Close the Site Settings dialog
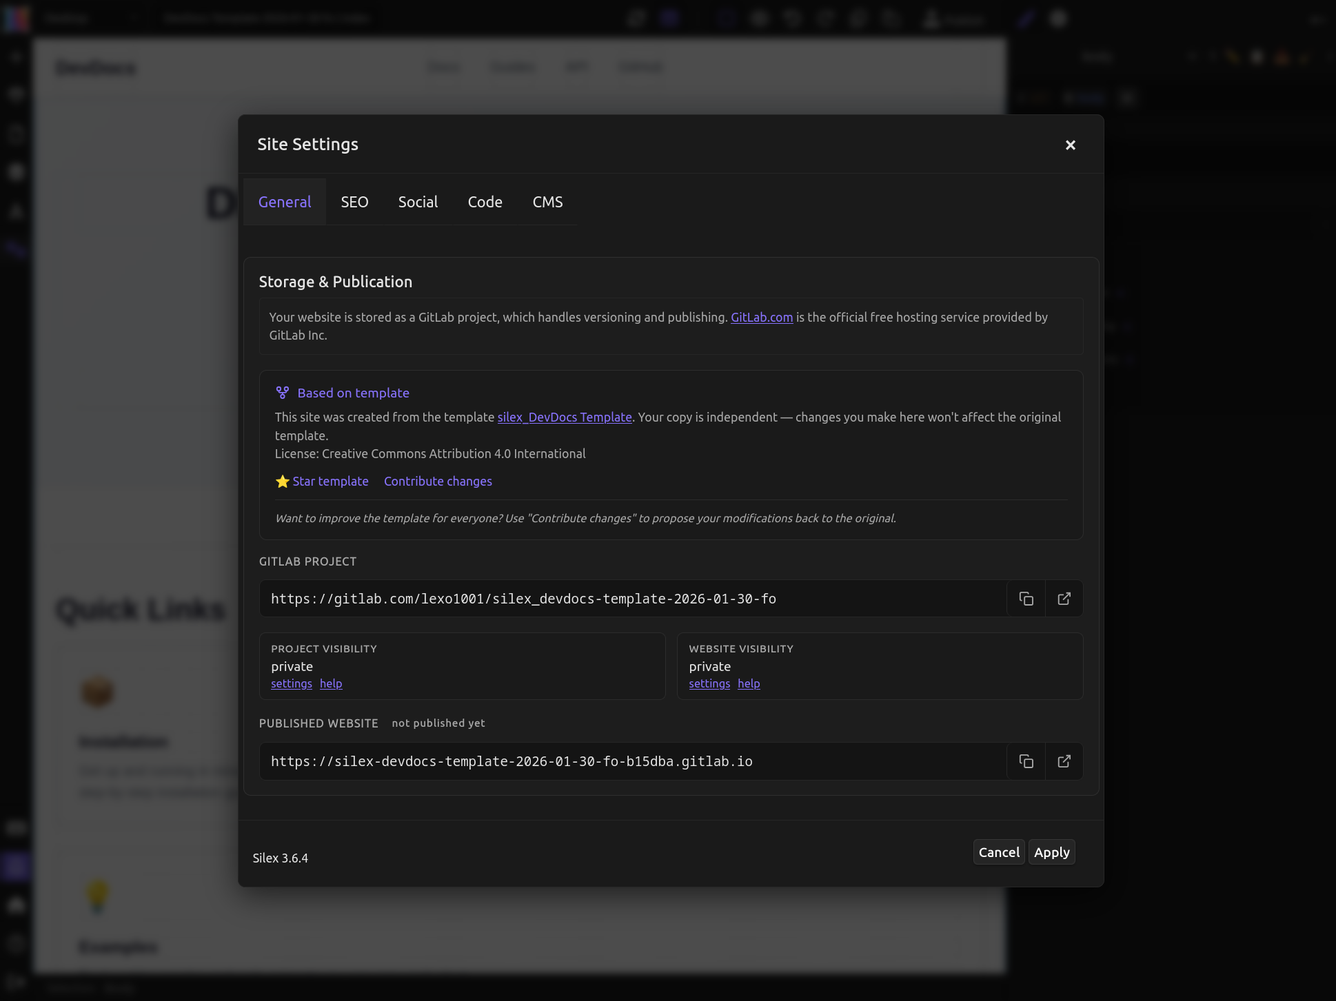Image resolution: width=1336 pixels, height=1001 pixels. click(1070, 145)
